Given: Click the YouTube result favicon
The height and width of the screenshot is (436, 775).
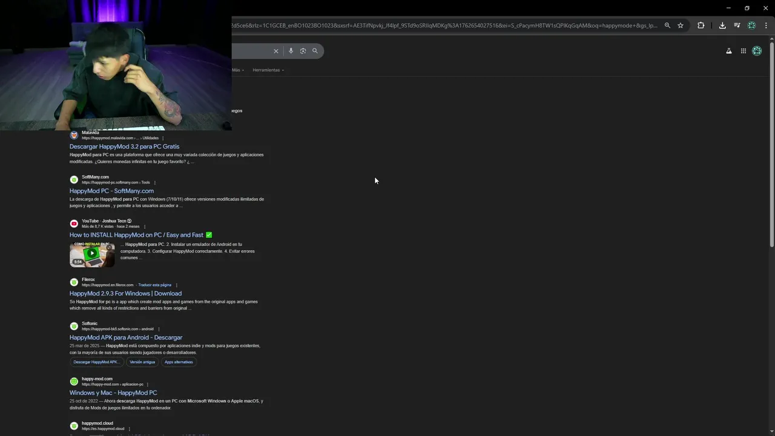Looking at the screenshot, I should tap(74, 223).
